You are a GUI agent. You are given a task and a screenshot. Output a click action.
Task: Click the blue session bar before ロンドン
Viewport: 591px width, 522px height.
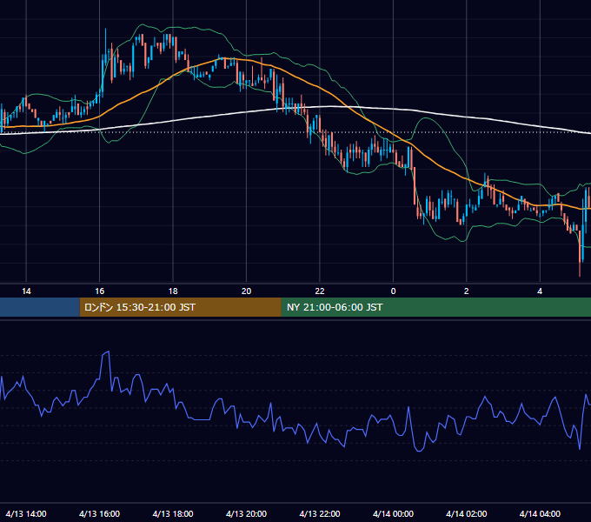[x=40, y=307]
